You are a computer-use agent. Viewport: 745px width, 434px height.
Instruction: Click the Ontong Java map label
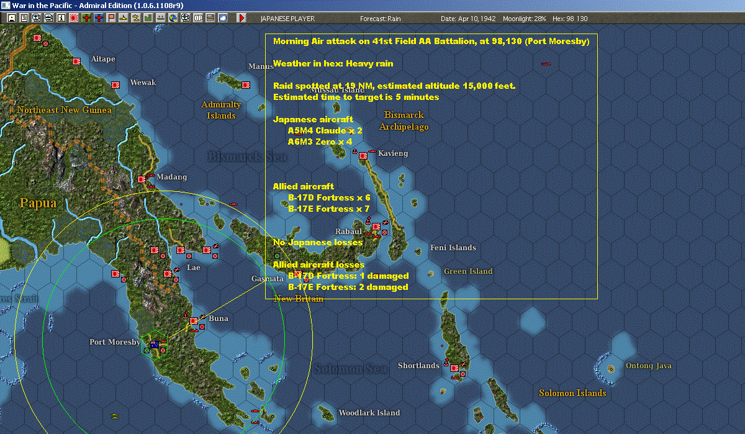point(649,366)
